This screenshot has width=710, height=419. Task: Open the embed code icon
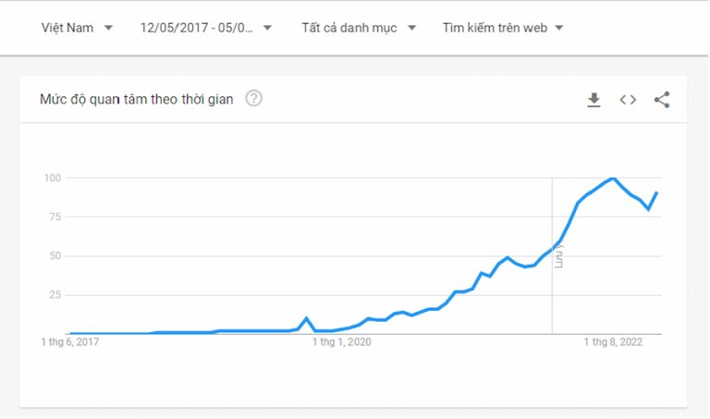[628, 100]
